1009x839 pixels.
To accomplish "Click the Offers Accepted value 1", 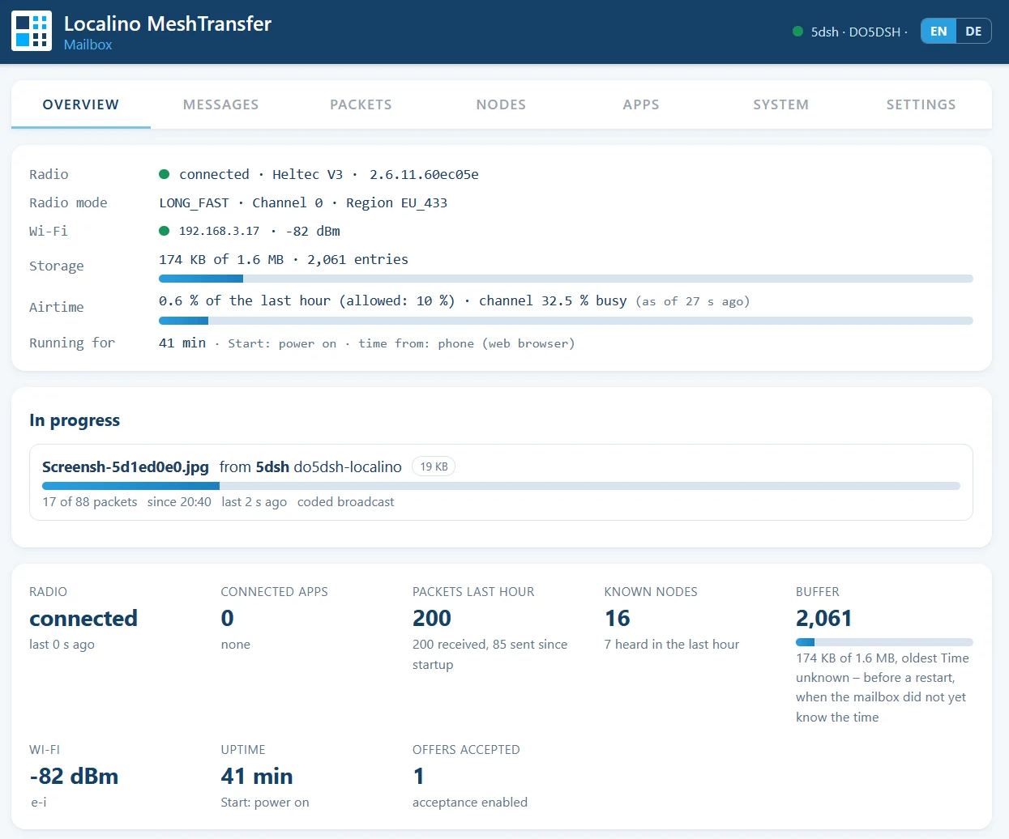I will click(x=419, y=777).
